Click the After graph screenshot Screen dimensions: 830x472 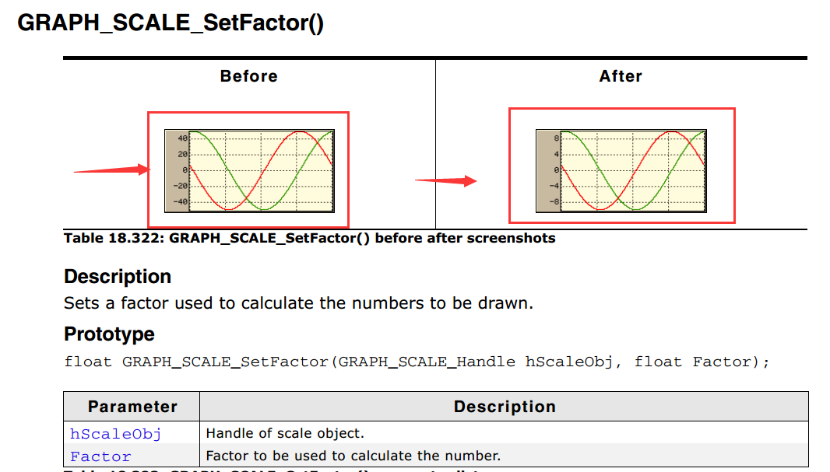(621, 171)
